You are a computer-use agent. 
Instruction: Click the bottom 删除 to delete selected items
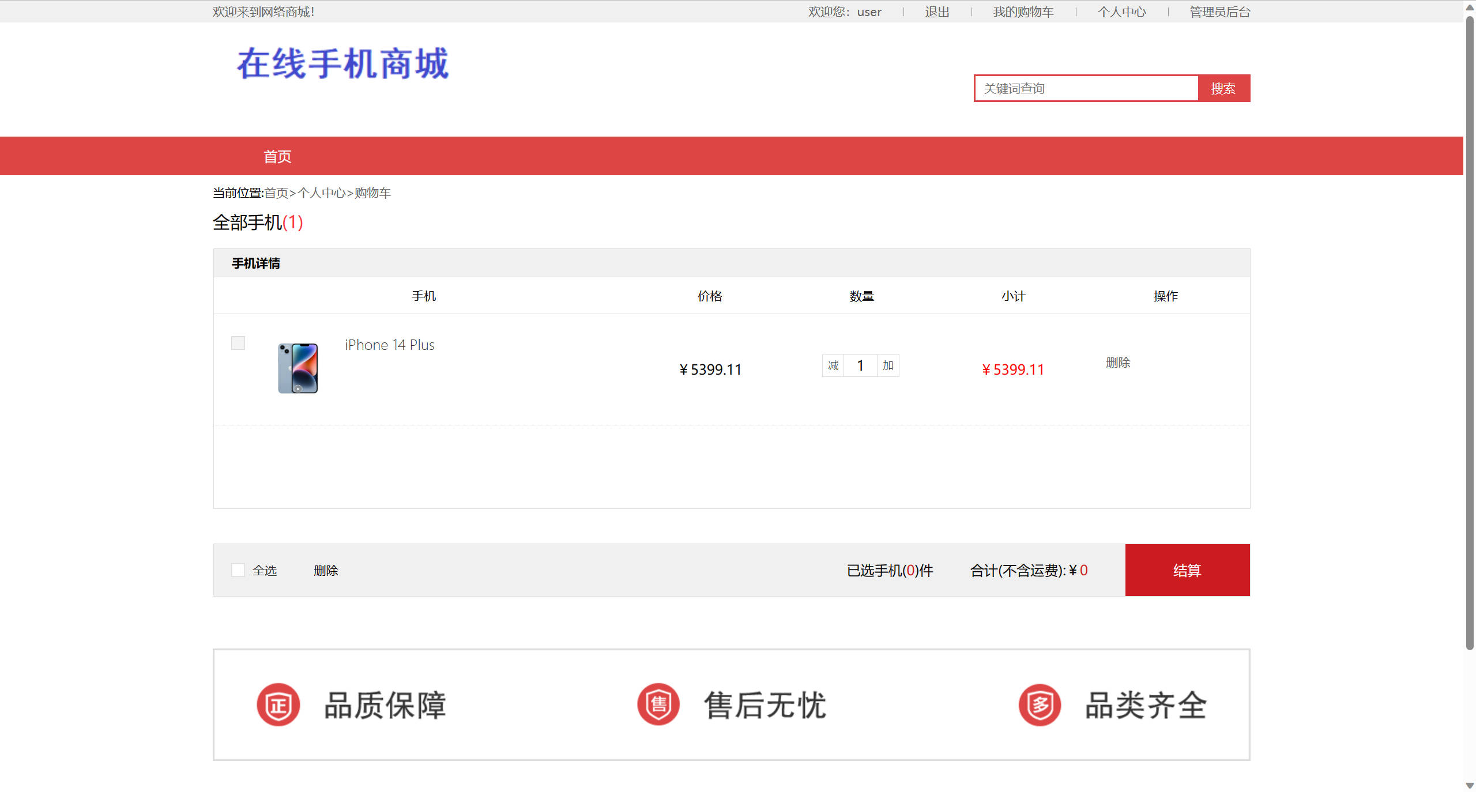tap(326, 570)
